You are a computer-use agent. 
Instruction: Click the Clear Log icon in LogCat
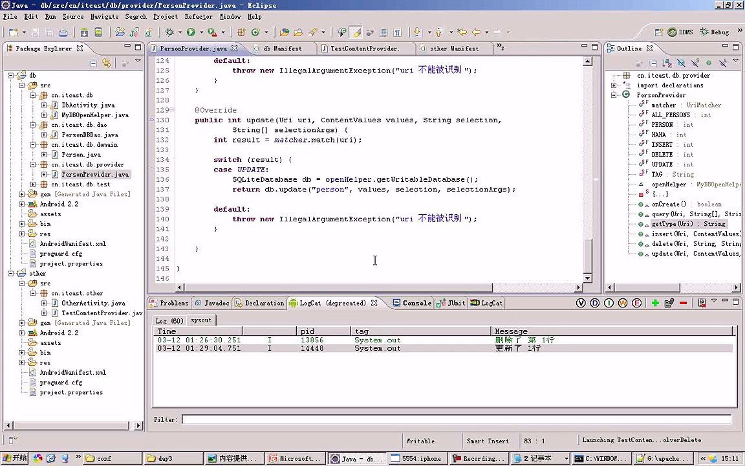(x=702, y=303)
